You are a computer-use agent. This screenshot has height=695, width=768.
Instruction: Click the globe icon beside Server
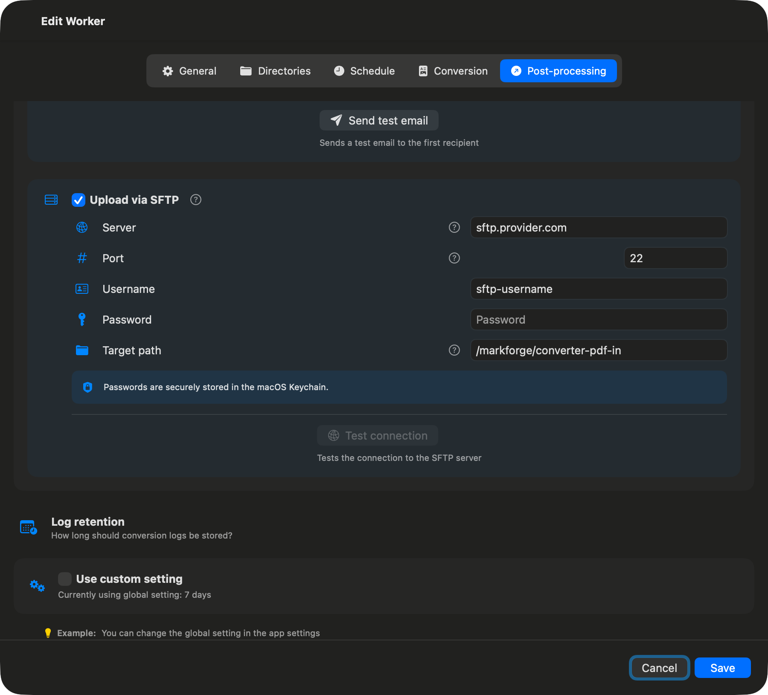(x=82, y=227)
